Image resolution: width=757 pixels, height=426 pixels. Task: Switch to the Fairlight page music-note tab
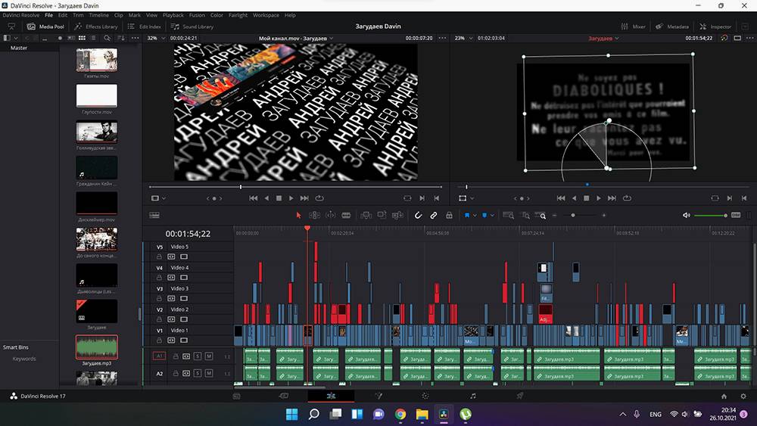472,396
